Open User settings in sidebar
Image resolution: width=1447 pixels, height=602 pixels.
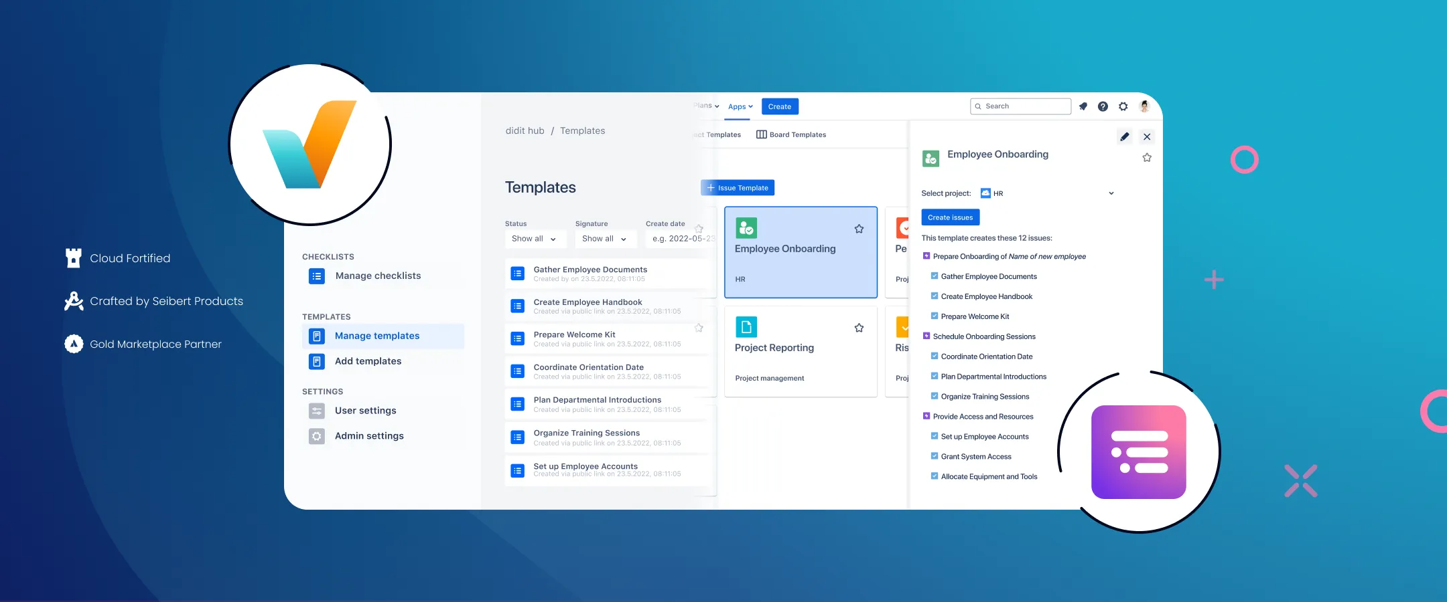tap(383, 411)
